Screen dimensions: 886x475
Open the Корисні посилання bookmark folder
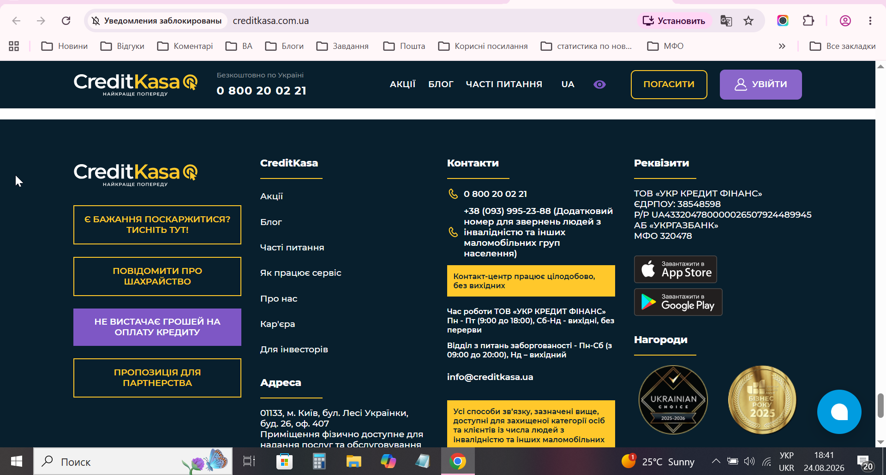(x=483, y=46)
